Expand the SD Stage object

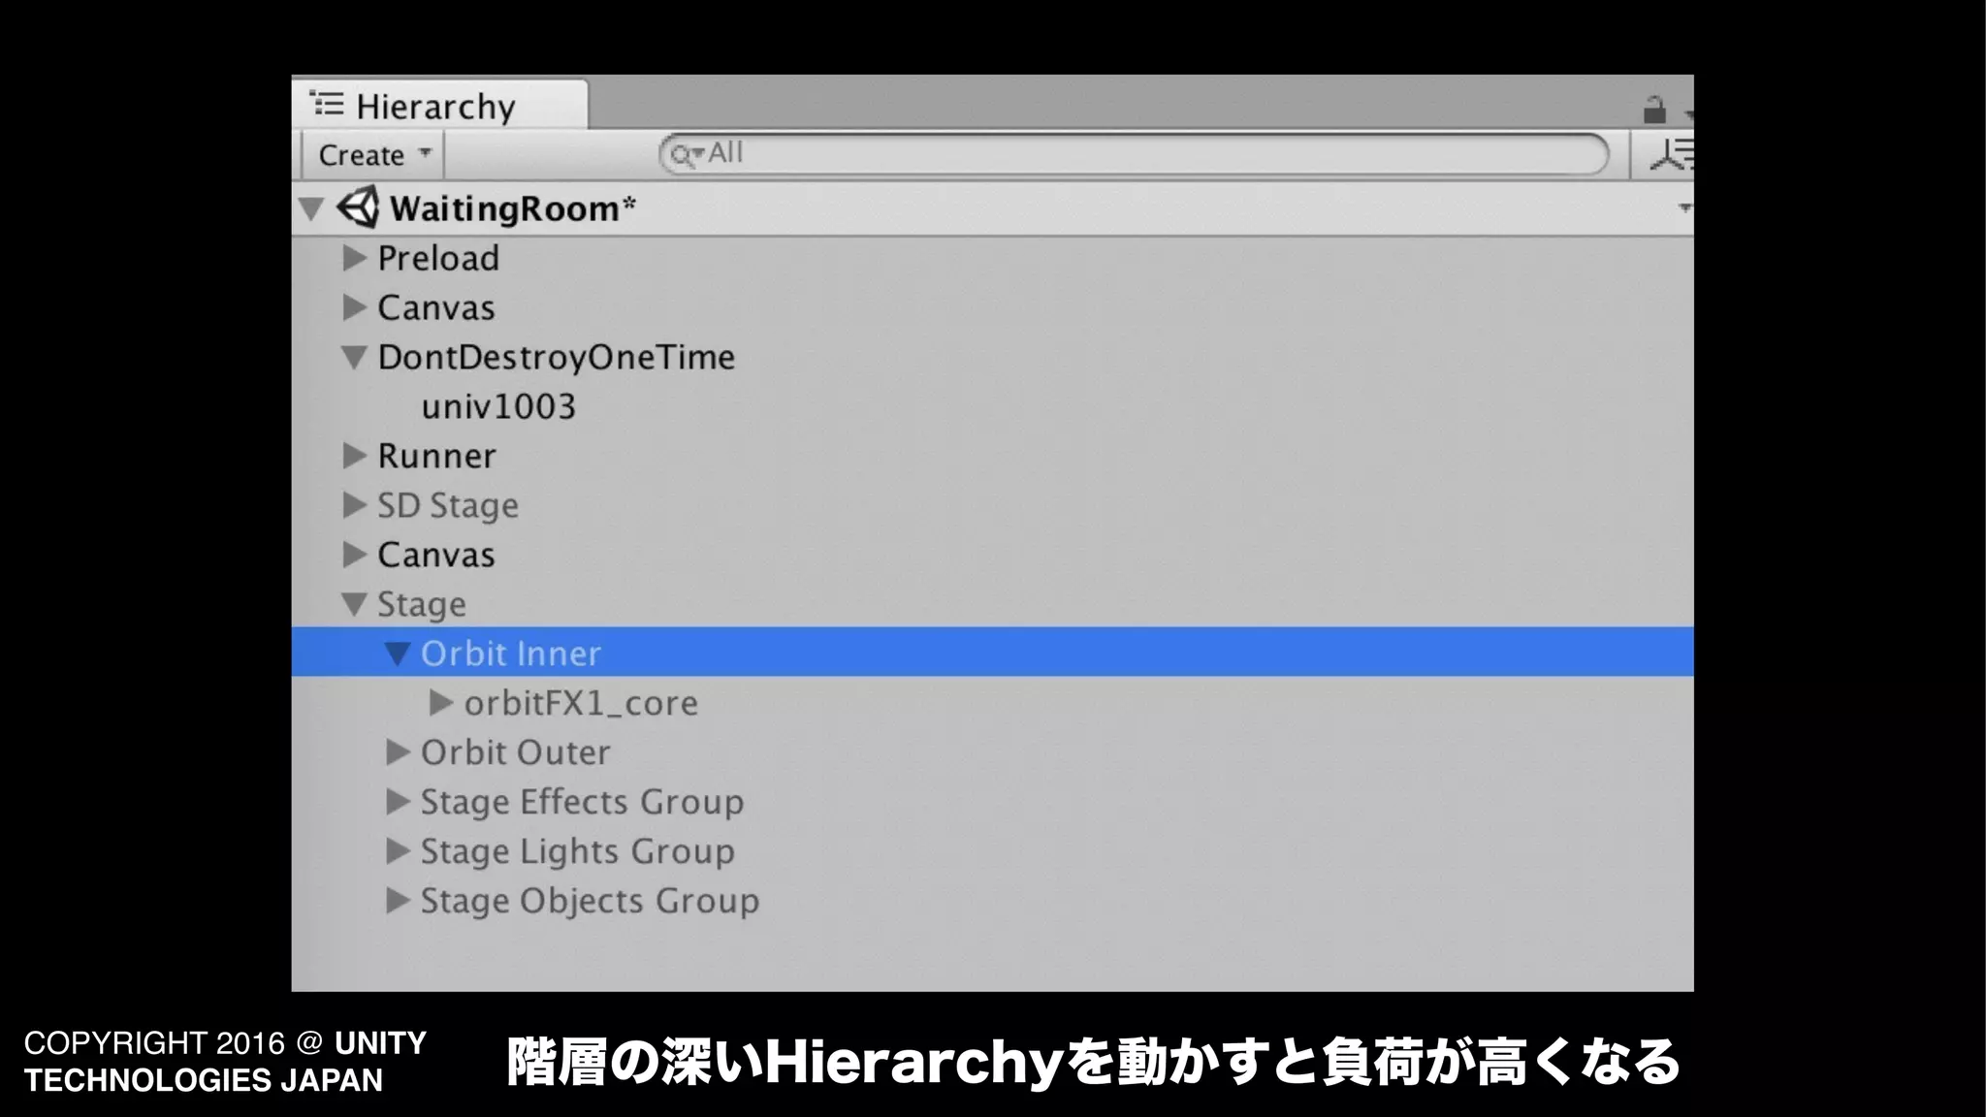point(354,505)
